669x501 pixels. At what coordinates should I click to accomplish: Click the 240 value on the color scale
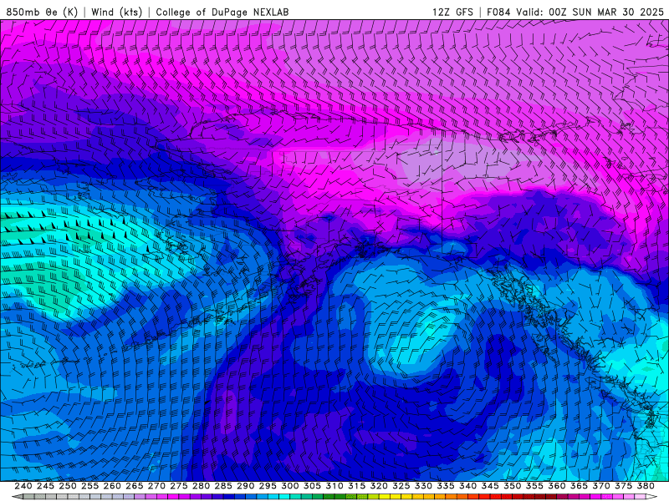23,486
